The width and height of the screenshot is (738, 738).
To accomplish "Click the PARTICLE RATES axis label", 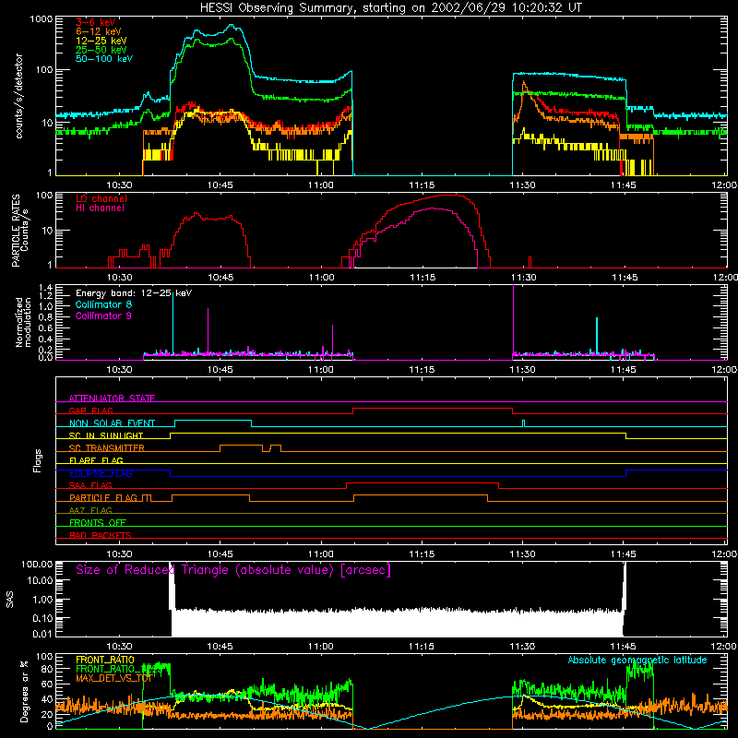I will tap(16, 231).
